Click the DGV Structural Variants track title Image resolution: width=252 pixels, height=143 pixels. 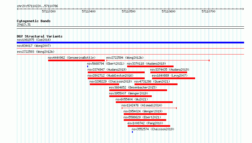click(40, 36)
